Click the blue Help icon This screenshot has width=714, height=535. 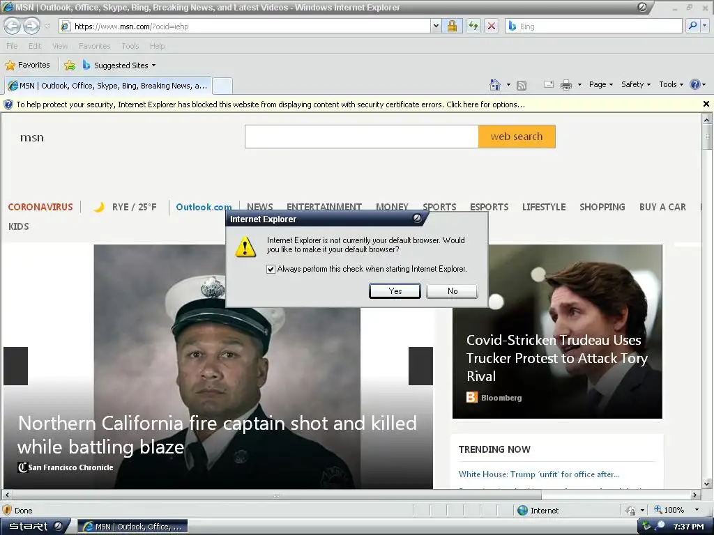(x=695, y=84)
